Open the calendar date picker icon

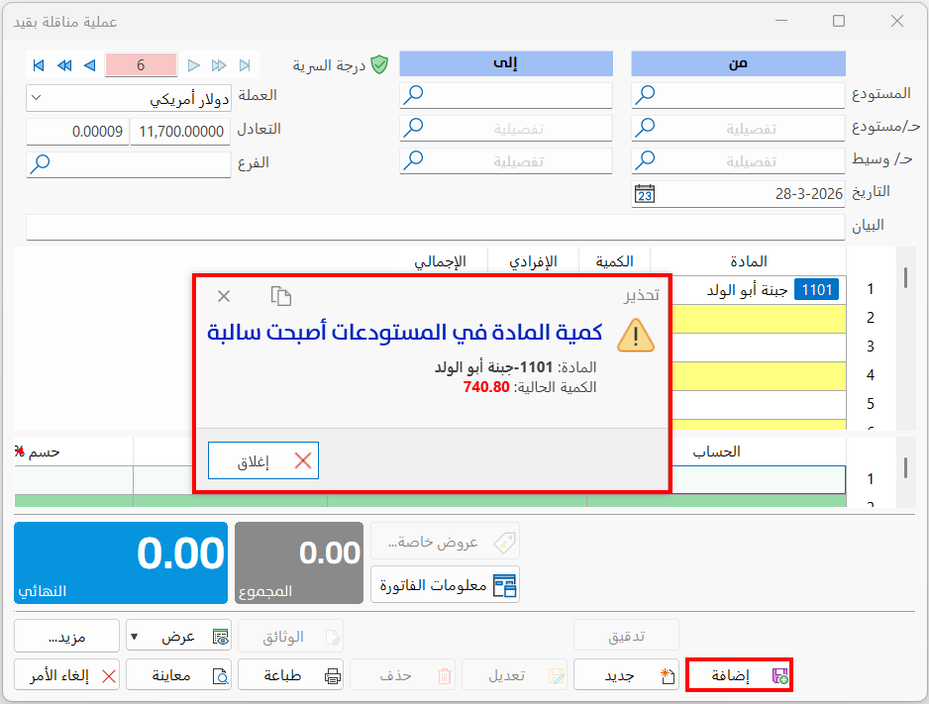(x=645, y=194)
